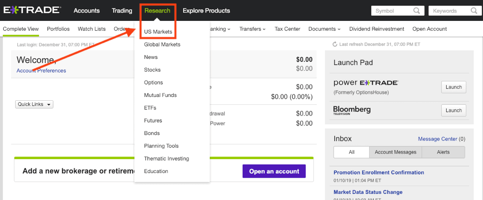483x200 pixels.
Task: Expand the Quick Links dropdown
Action: click(34, 104)
